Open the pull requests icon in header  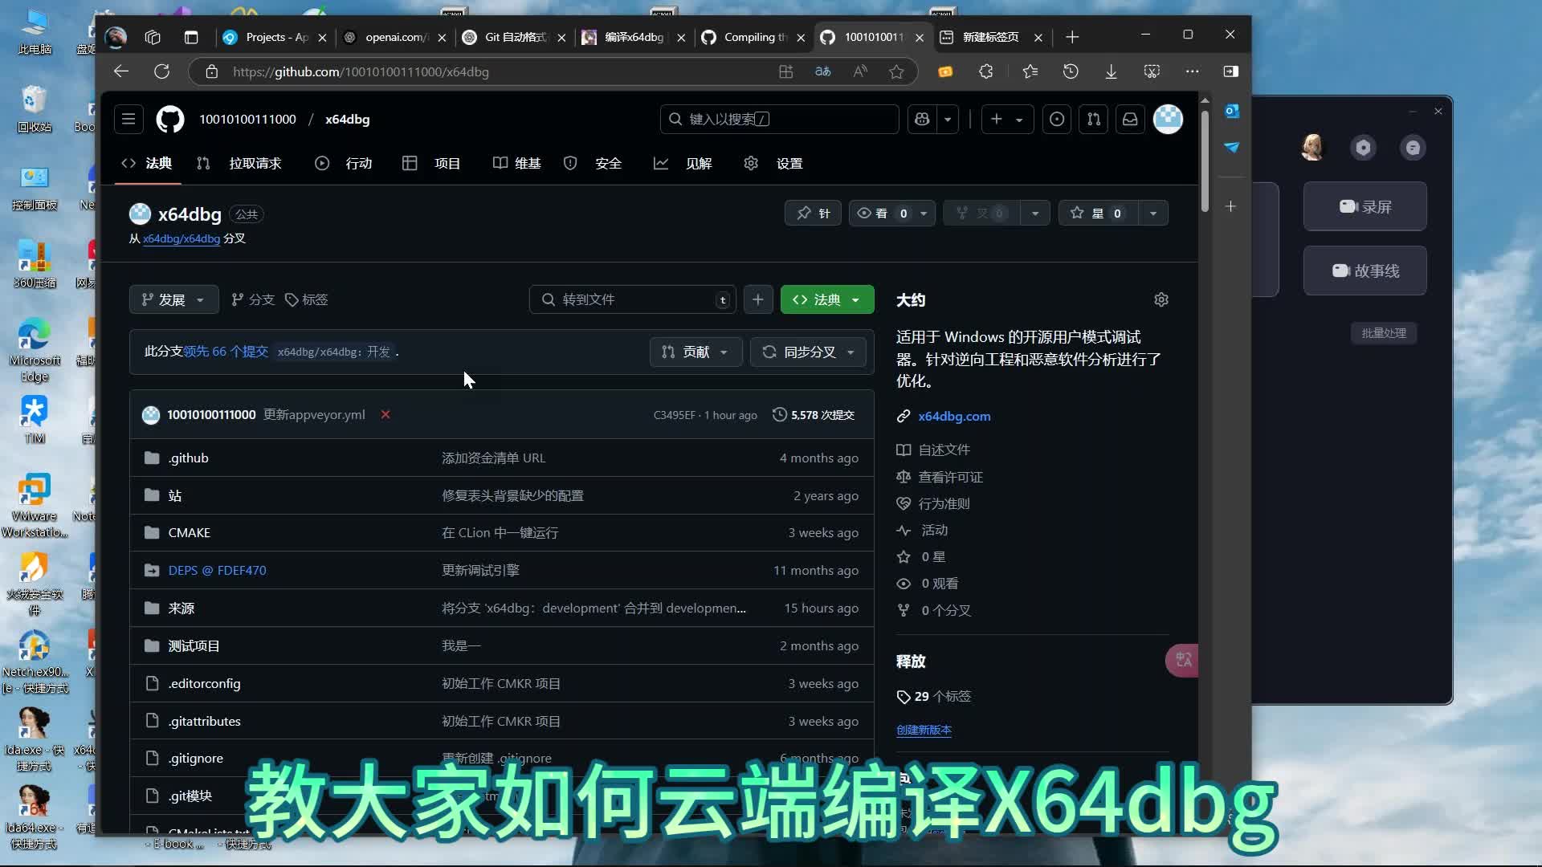click(1094, 119)
